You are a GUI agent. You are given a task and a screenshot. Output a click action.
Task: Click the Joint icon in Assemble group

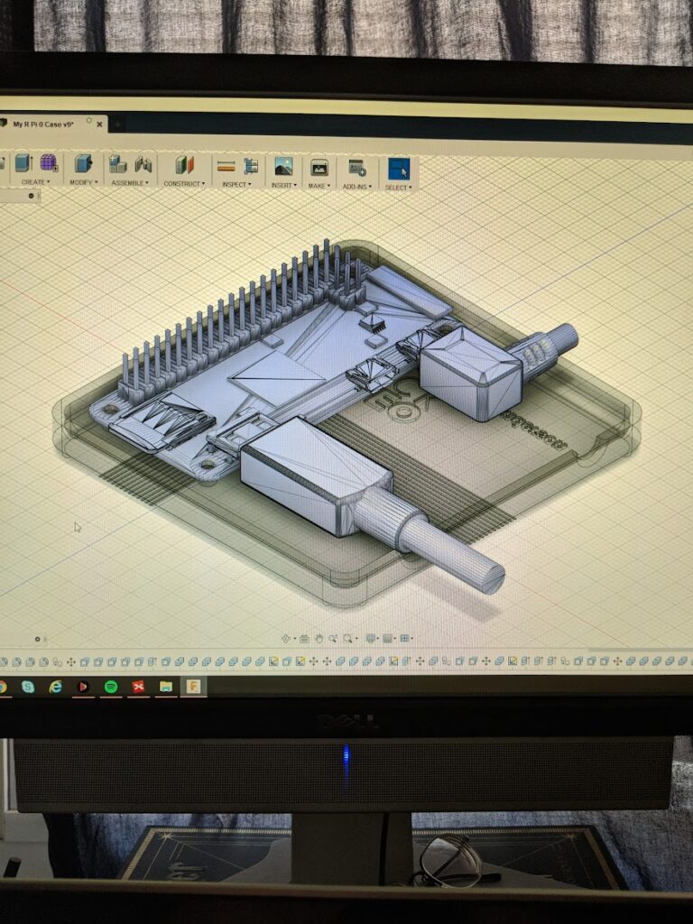pos(143,164)
